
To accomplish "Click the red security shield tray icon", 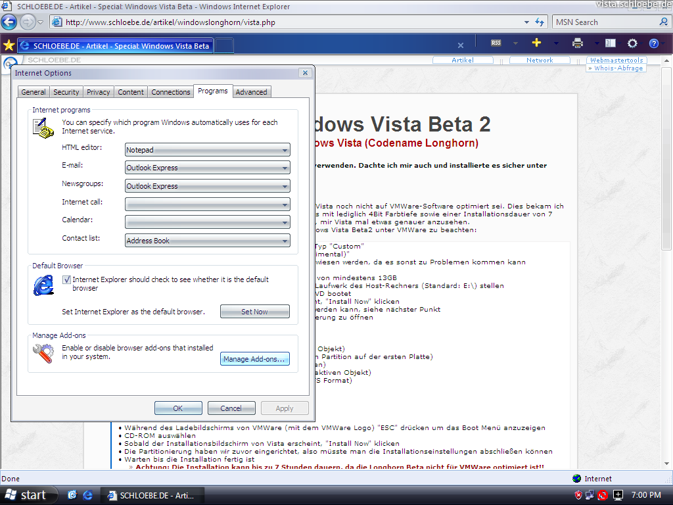I will point(578,495).
